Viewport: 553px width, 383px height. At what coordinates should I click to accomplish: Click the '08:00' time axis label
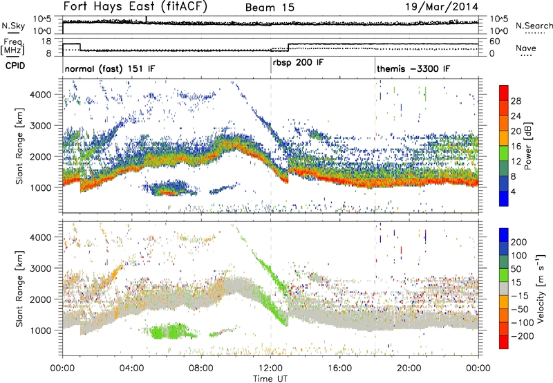point(201,368)
